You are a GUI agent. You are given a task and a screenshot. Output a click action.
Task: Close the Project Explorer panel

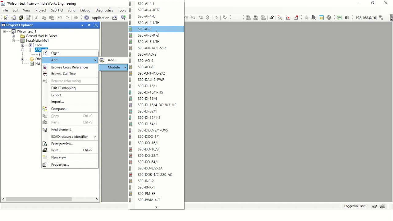[x=96, y=25]
